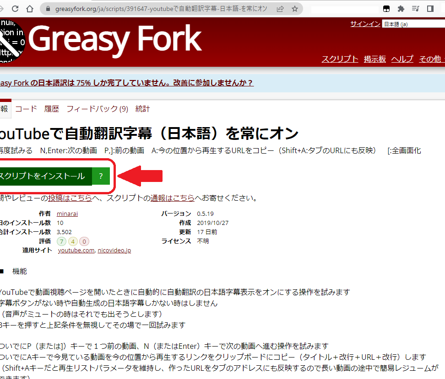Open the media control playlist icon
This screenshot has height=379, width=445.
415,9
